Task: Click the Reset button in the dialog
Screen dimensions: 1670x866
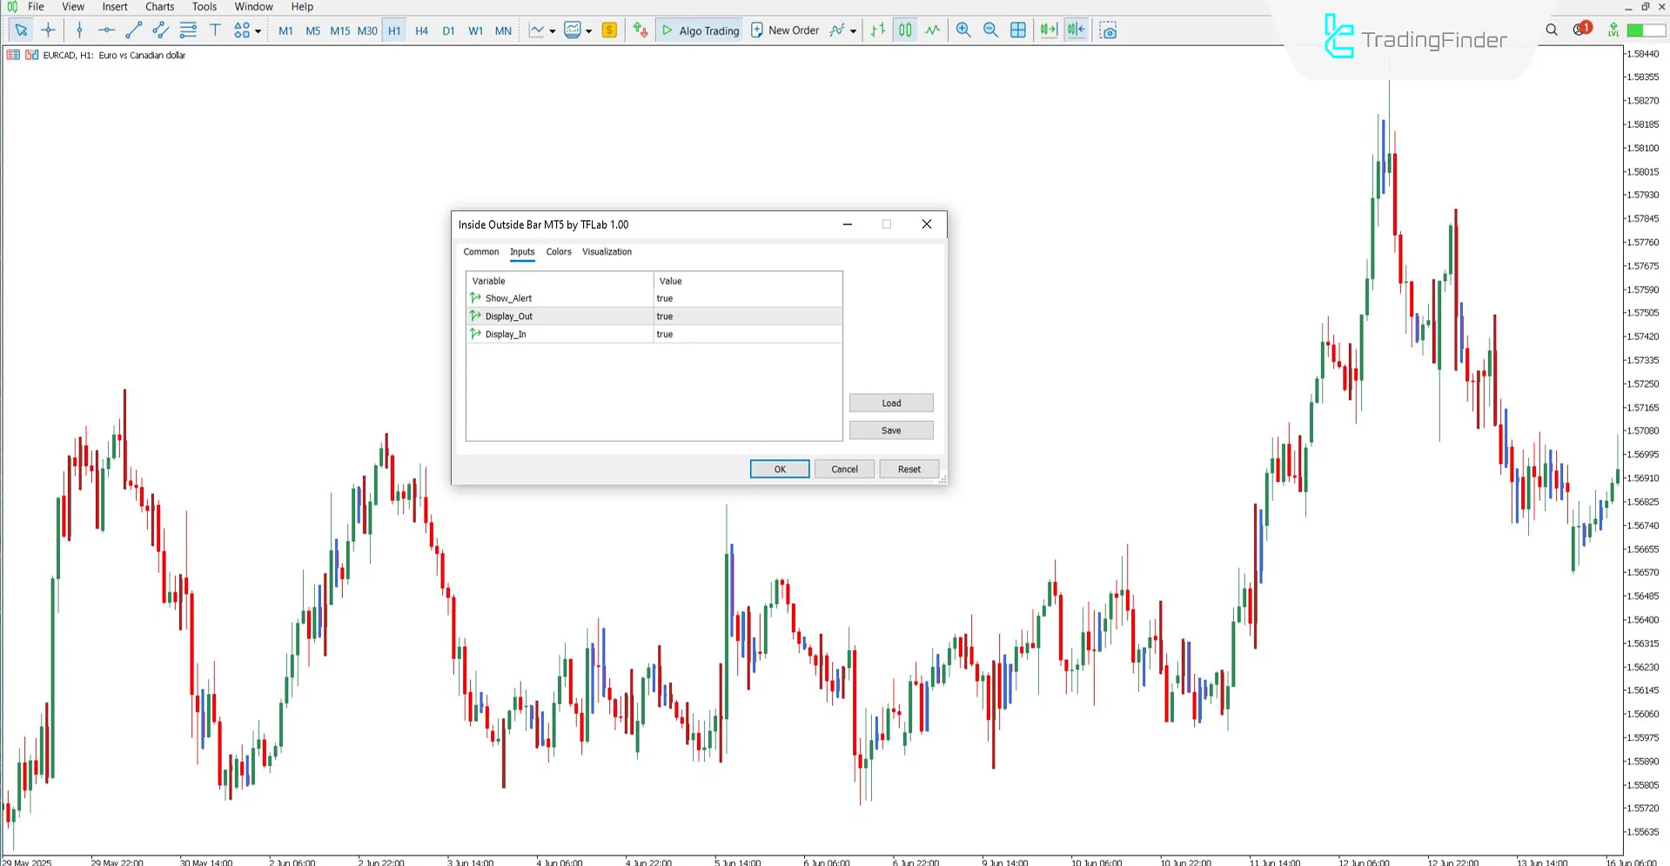Action: [909, 469]
